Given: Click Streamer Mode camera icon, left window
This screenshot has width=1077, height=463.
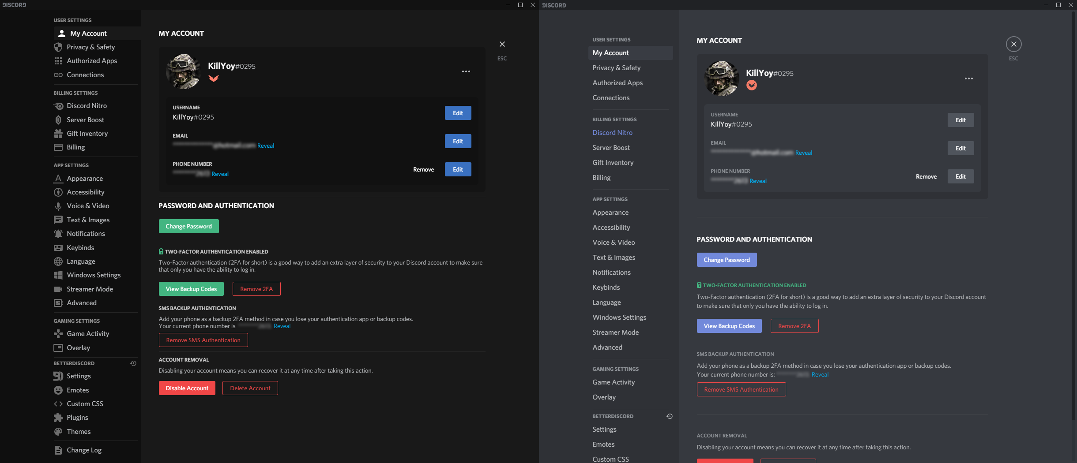Looking at the screenshot, I should [58, 289].
